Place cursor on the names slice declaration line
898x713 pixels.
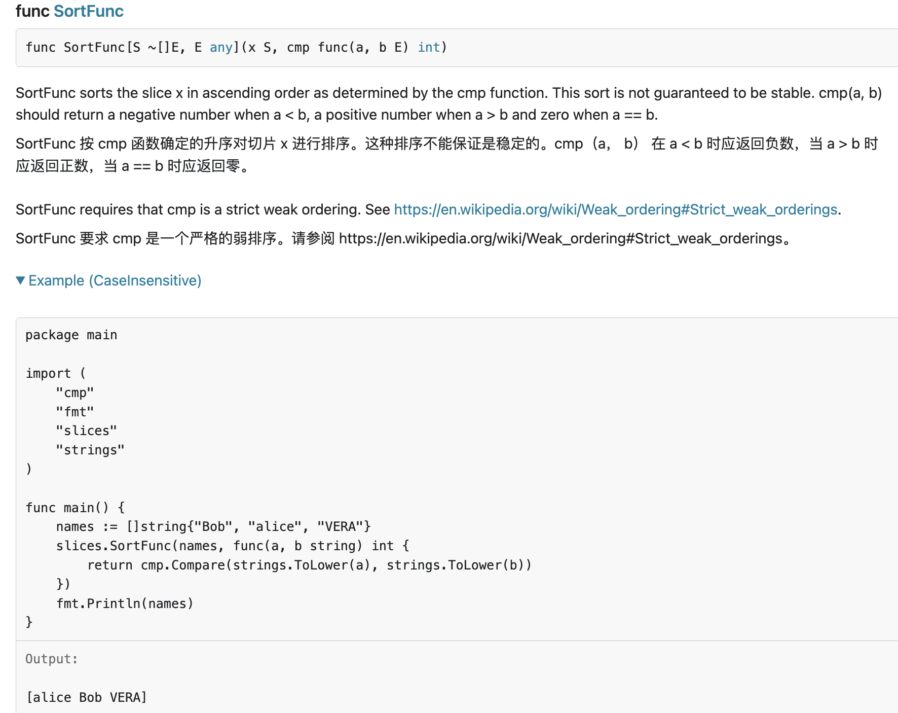click(213, 527)
